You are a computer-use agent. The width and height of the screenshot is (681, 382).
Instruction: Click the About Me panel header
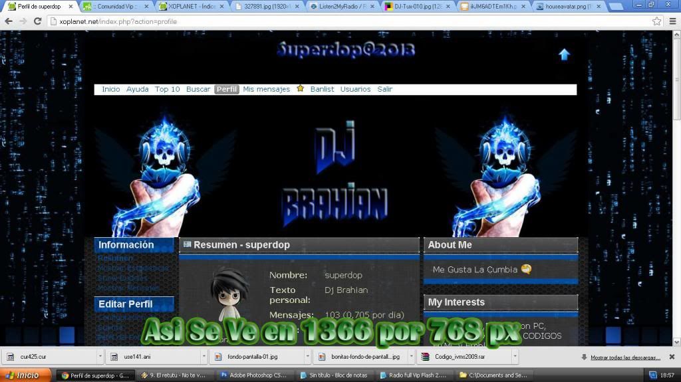501,245
